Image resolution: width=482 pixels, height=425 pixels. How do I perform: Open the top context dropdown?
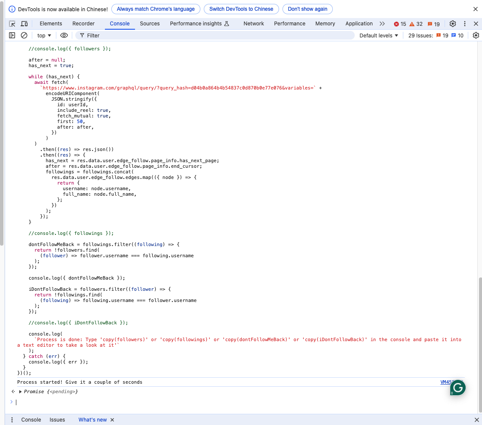coord(43,35)
